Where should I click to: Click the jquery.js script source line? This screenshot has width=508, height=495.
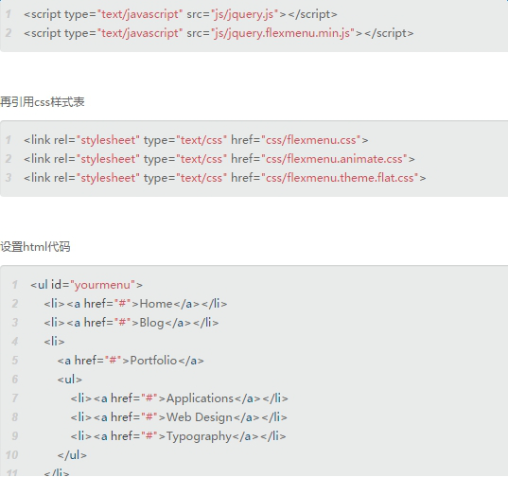(181, 14)
